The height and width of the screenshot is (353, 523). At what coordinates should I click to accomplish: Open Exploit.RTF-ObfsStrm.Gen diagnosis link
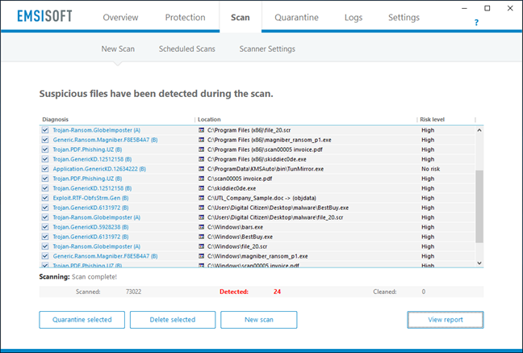point(90,198)
